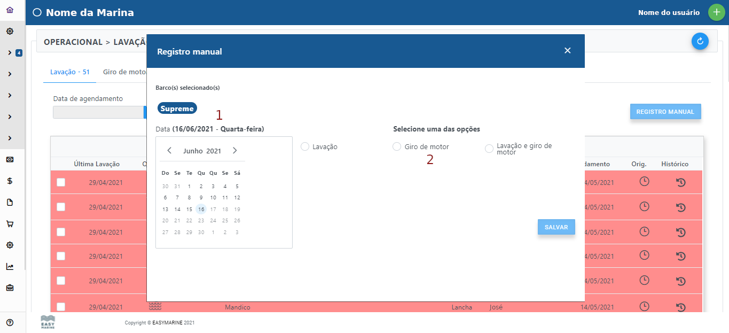Advance calendar to next month
The width and height of the screenshot is (729, 333).
[234, 151]
